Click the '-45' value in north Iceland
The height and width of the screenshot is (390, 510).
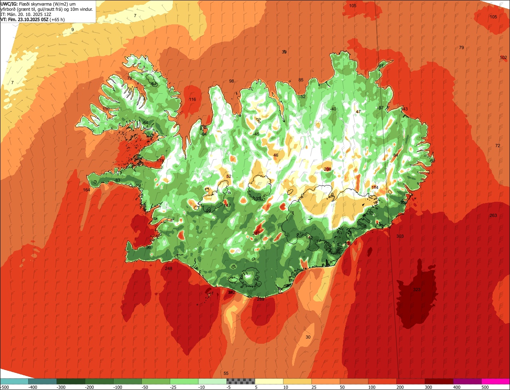pos(256,134)
